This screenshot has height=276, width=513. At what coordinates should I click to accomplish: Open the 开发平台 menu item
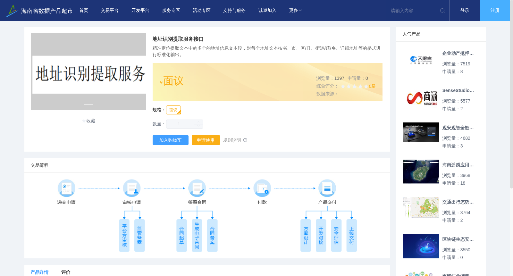pos(140,11)
